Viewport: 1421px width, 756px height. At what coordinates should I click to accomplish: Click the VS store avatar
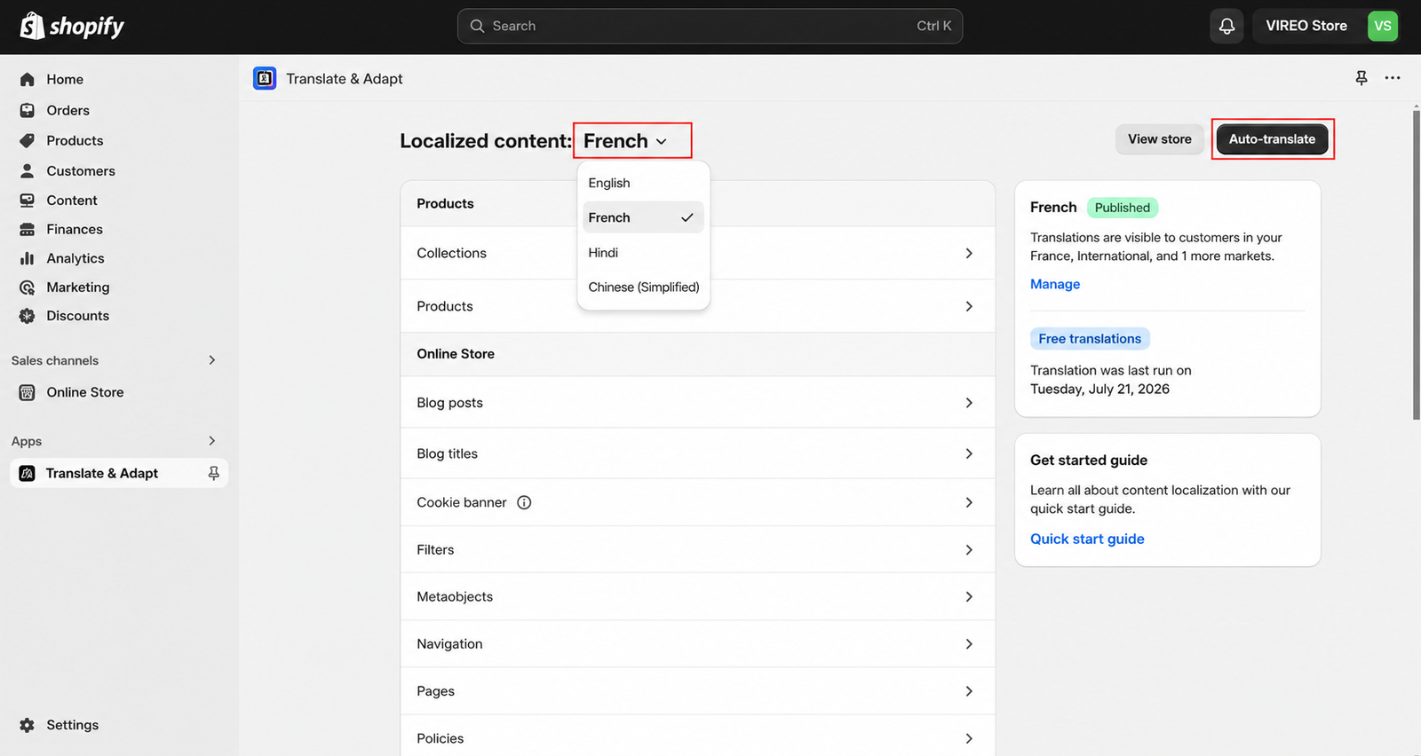click(1382, 26)
